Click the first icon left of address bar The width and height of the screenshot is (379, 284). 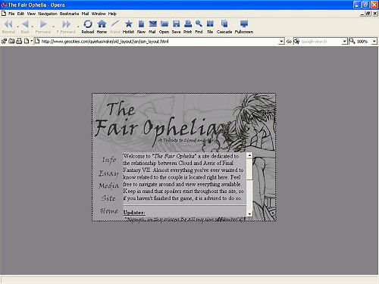click(4, 41)
